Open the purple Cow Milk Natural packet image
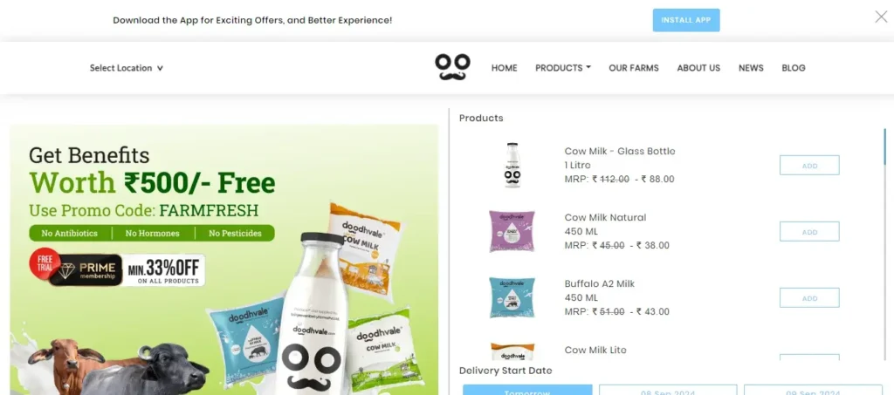The width and height of the screenshot is (894, 395). tap(512, 231)
